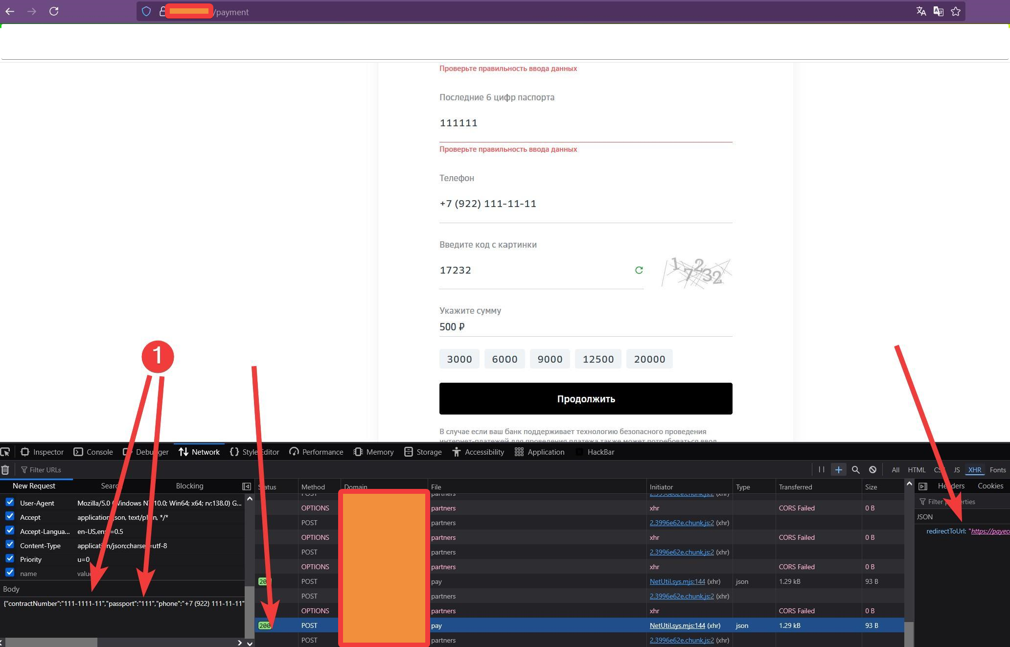Uncheck the Content-Type header checkbox
Screen dimensions: 1010x647
tap(10, 545)
